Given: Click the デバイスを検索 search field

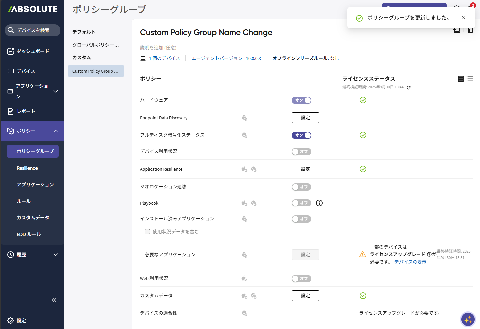Looking at the screenshot, I should tap(33, 30).
